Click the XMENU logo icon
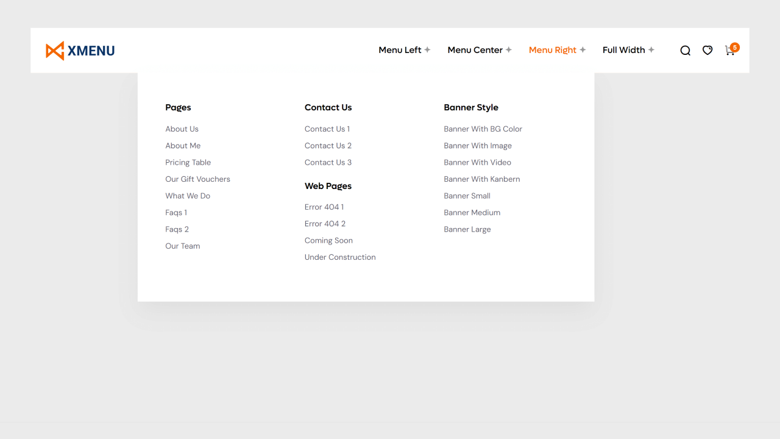Screen dimensions: 780x439 point(55,51)
